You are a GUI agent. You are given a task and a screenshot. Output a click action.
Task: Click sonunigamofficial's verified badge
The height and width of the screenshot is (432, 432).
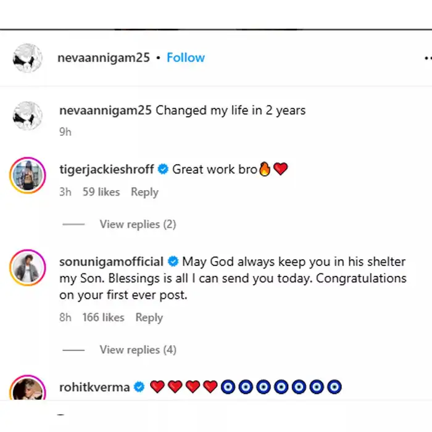[173, 262]
